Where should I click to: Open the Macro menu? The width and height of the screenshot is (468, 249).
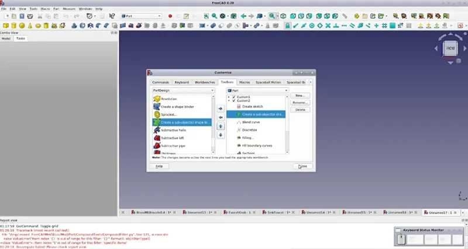pos(45,9)
